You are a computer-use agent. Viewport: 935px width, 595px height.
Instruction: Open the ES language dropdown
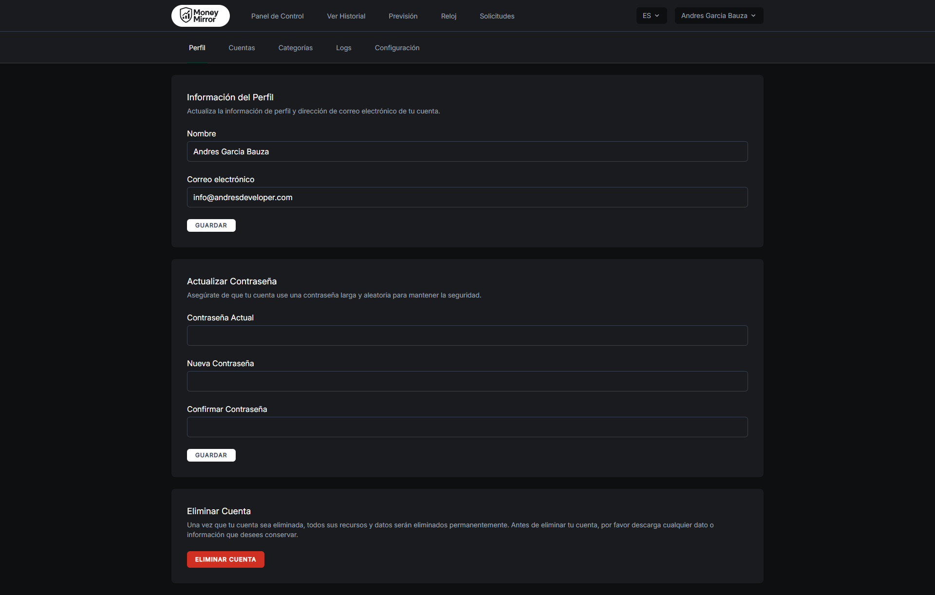651,16
